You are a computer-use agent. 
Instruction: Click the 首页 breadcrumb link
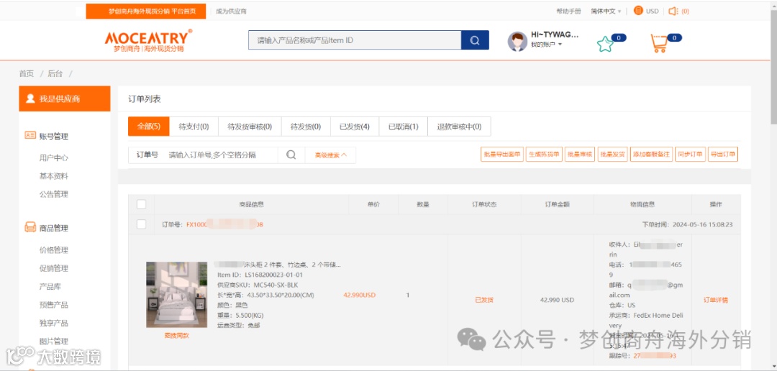[x=27, y=74]
